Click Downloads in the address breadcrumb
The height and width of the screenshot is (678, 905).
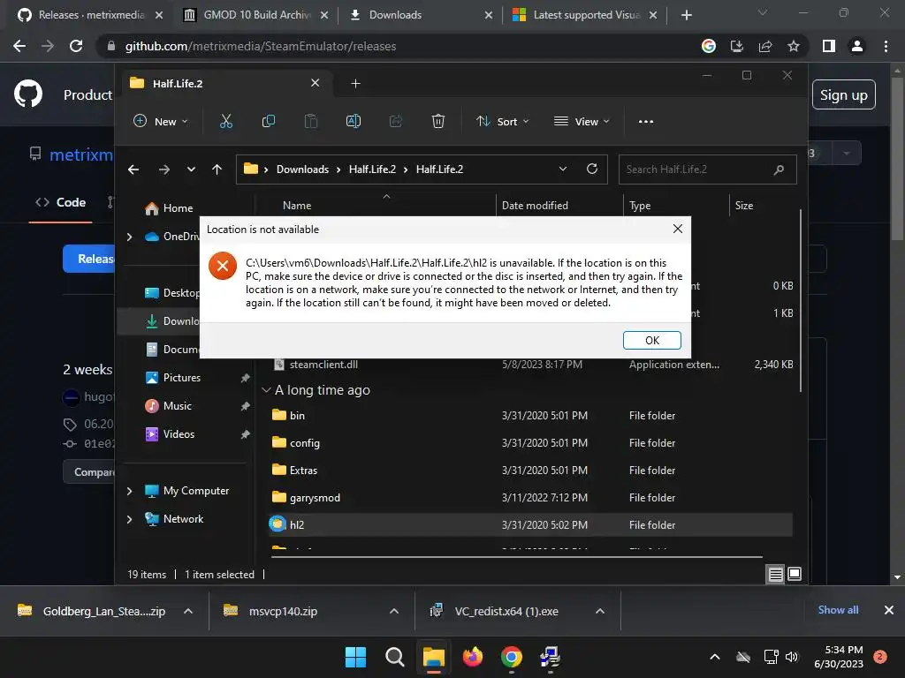click(302, 169)
